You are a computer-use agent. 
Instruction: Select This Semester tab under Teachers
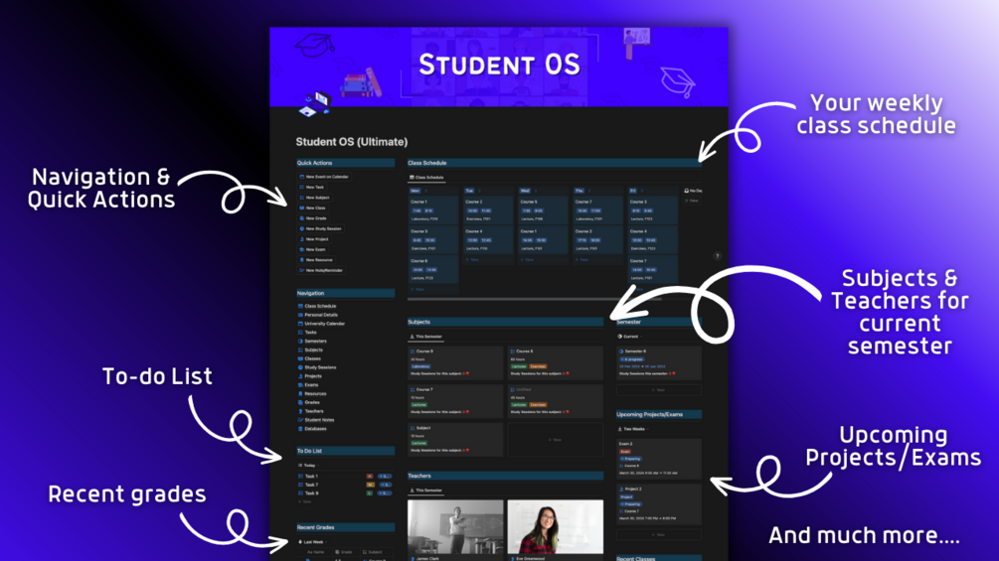click(x=425, y=491)
